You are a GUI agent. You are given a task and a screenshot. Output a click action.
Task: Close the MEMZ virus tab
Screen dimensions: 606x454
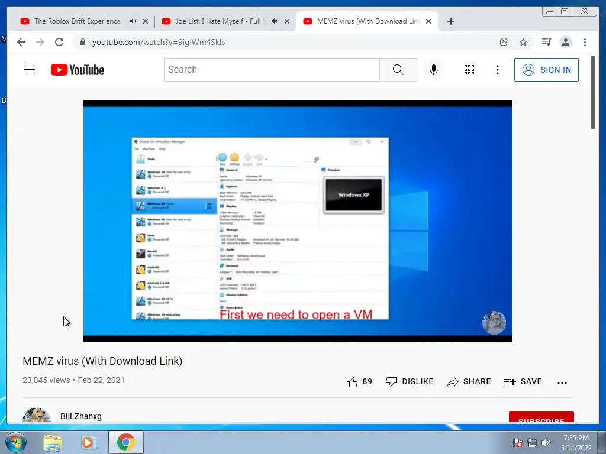pyautogui.click(x=428, y=21)
